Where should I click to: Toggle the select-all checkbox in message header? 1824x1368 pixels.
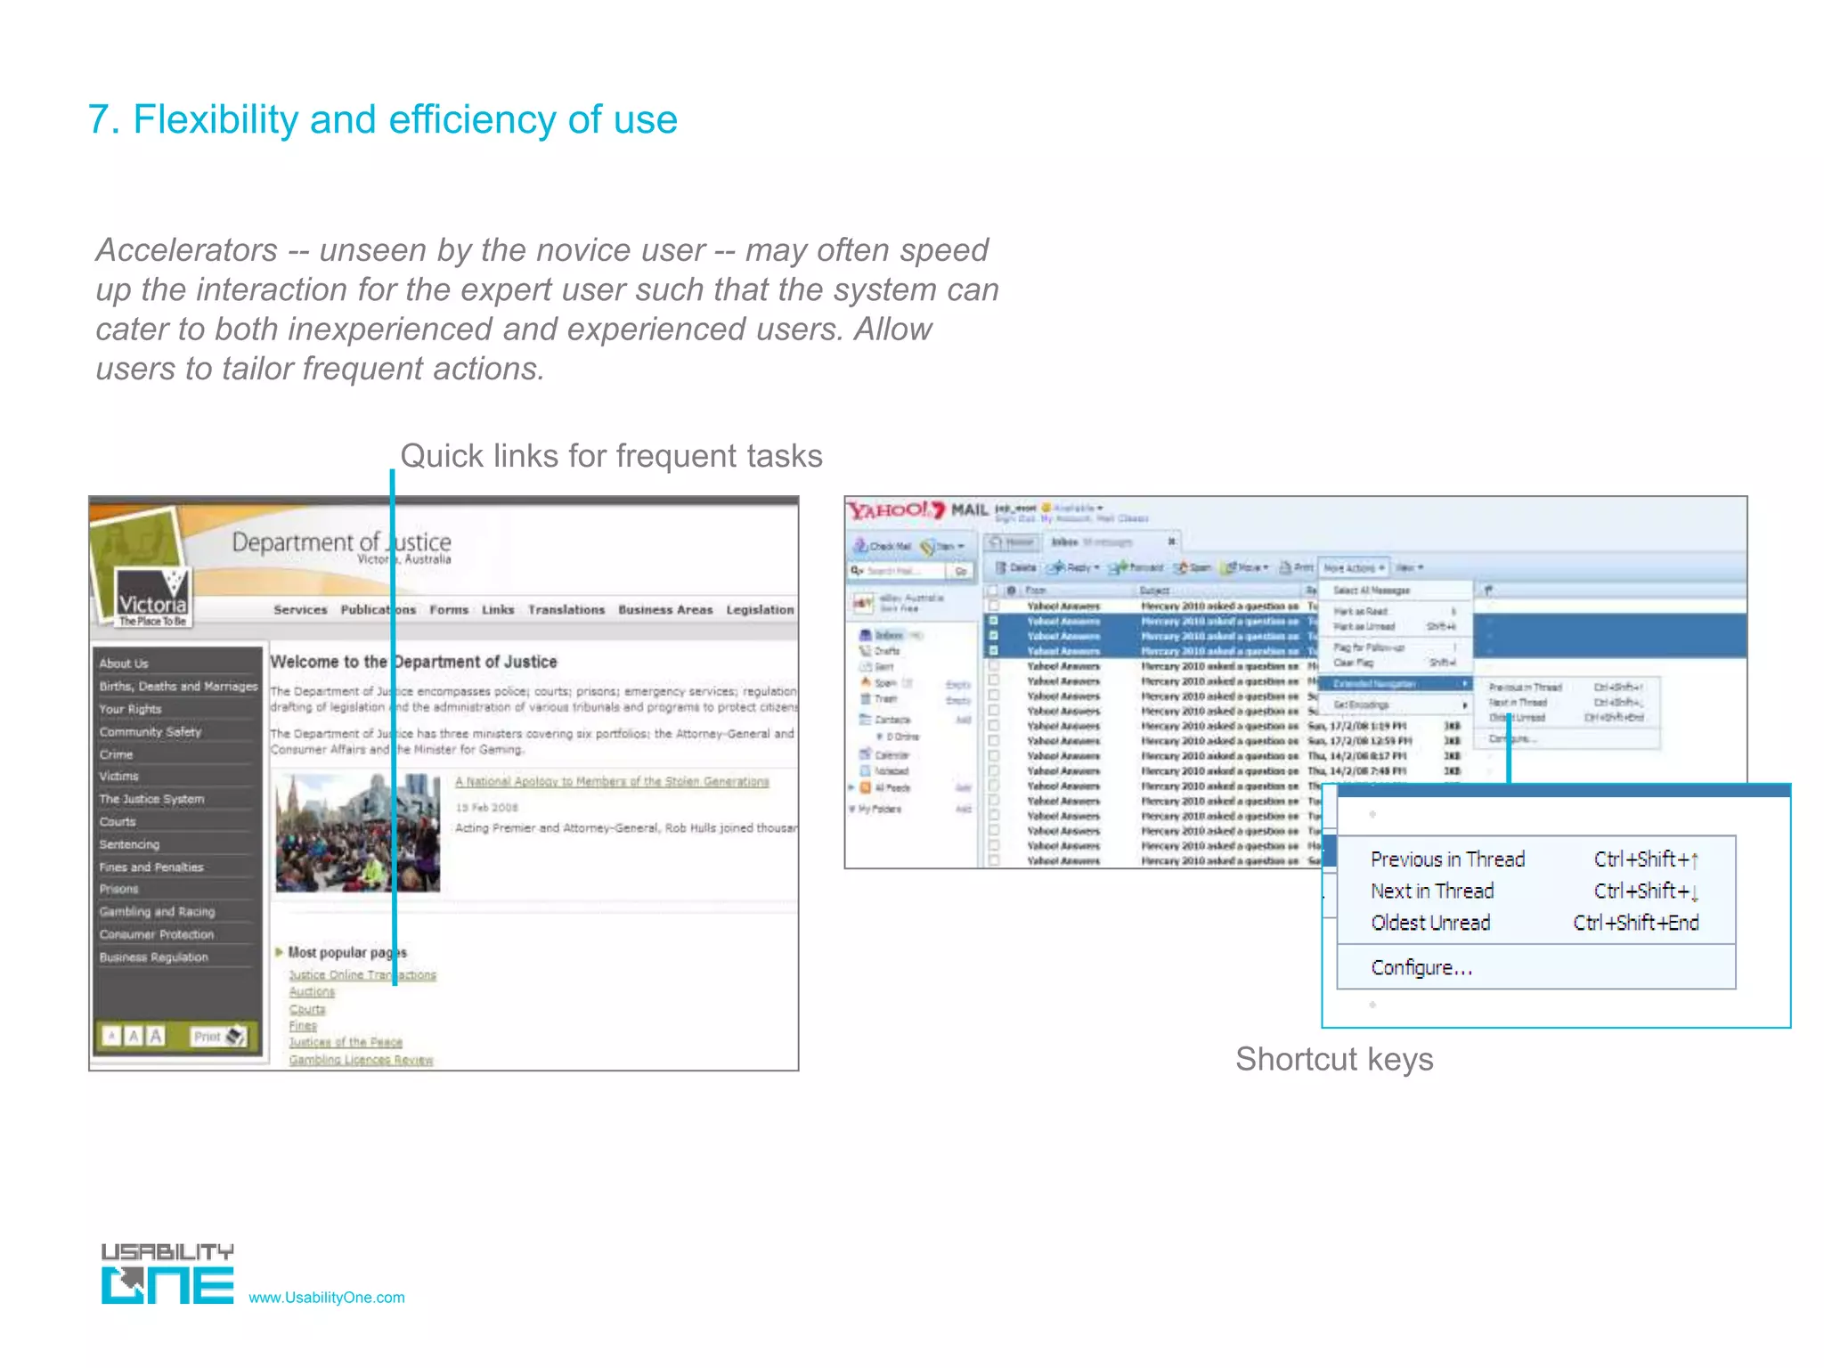tap(993, 590)
